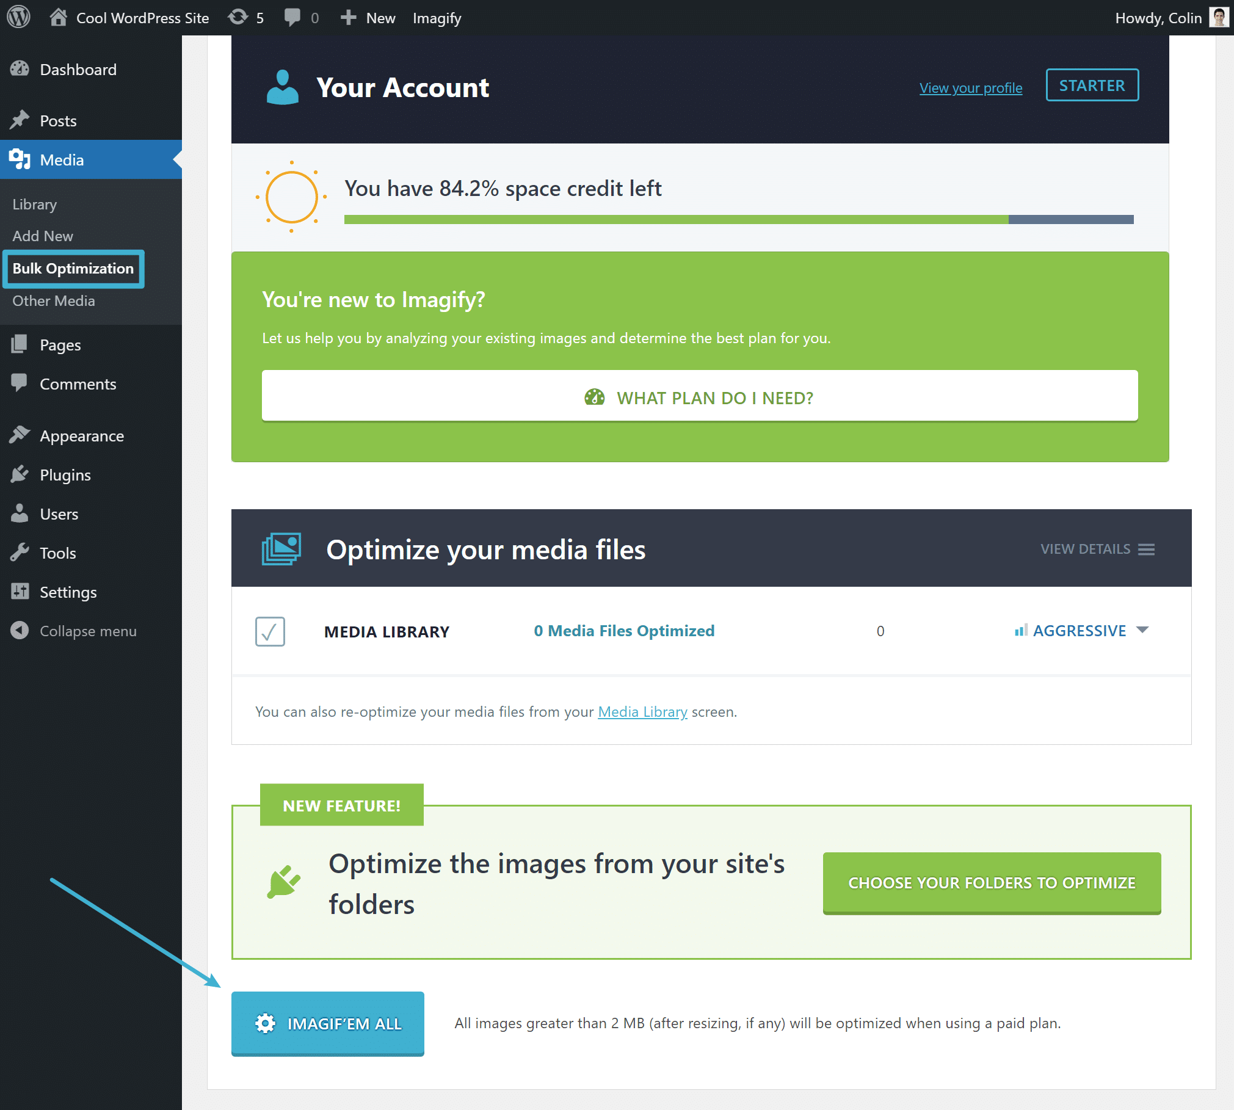Toggle the Media Library checkbox
This screenshot has height=1110, width=1234.
pos(270,631)
